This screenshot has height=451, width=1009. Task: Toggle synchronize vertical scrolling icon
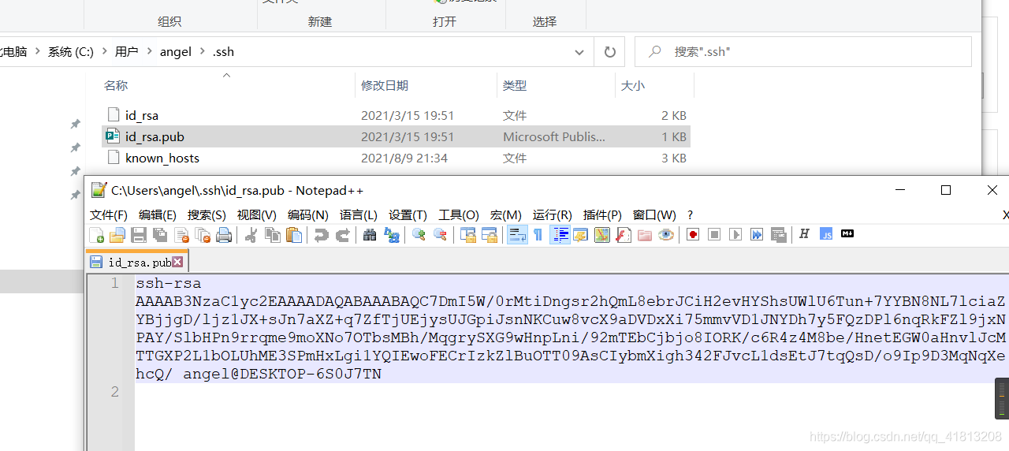(468, 235)
